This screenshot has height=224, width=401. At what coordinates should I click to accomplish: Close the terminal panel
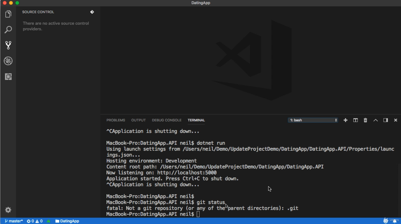point(395,120)
